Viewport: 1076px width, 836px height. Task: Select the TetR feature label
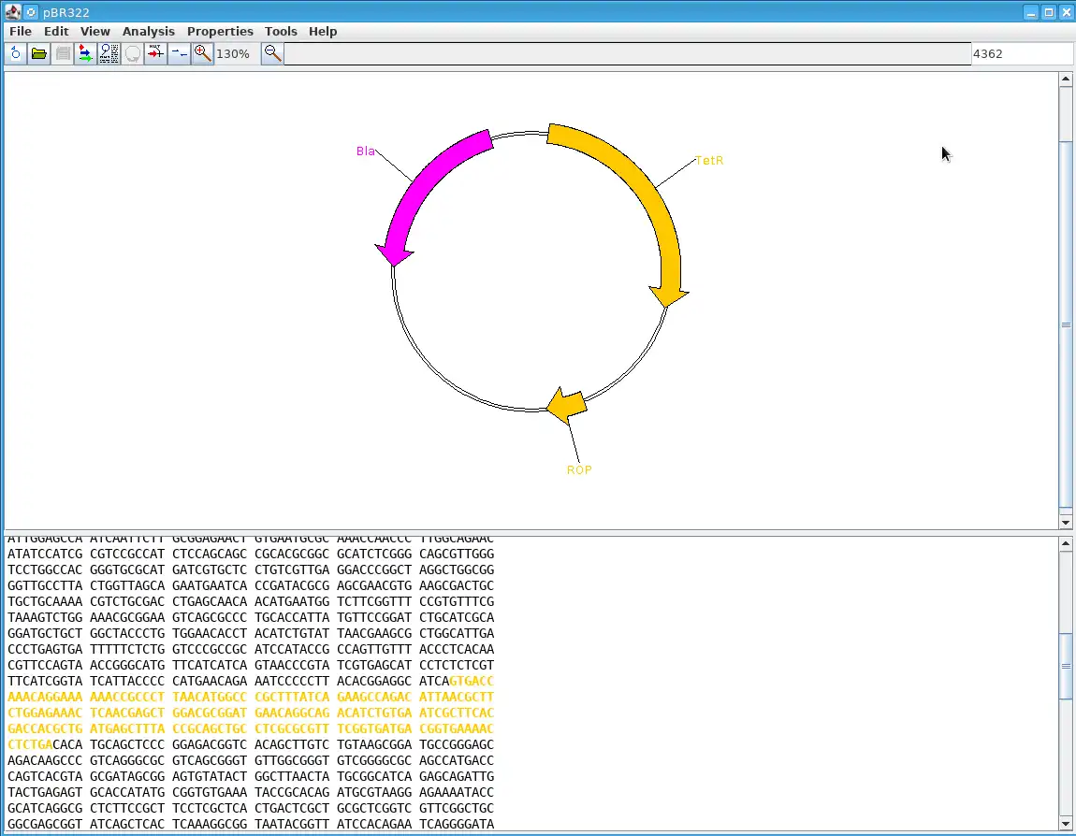coord(709,161)
